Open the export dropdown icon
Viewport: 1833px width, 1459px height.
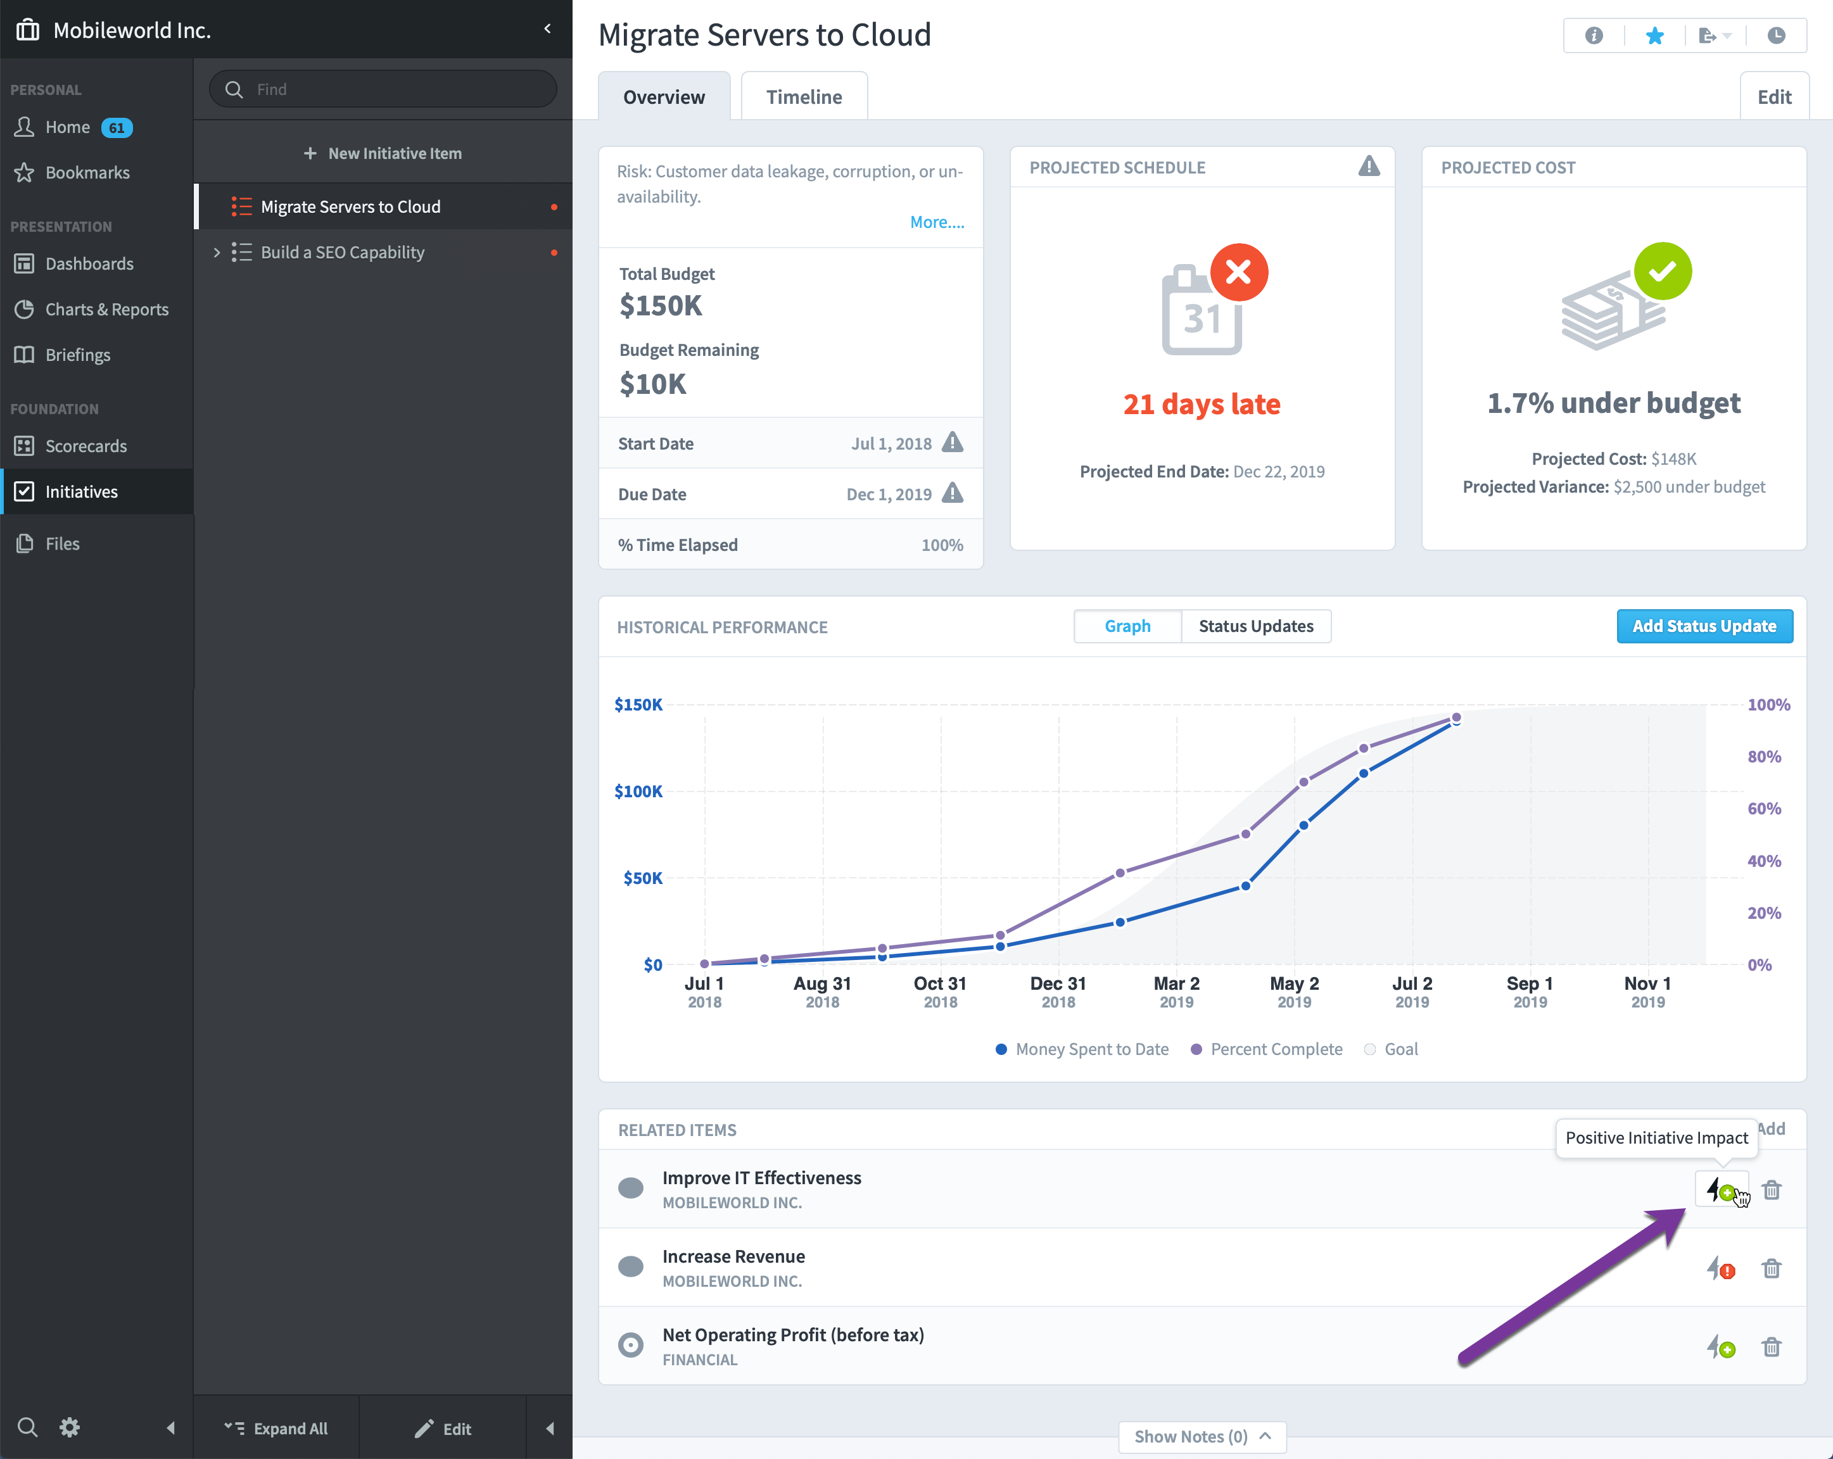1714,35
